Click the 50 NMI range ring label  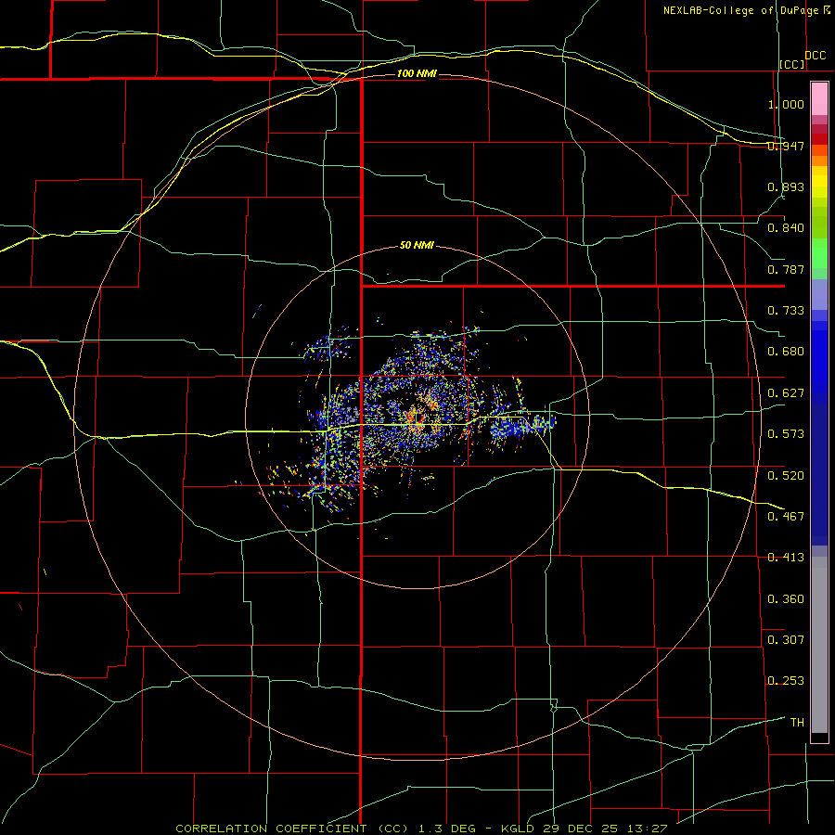point(417,245)
